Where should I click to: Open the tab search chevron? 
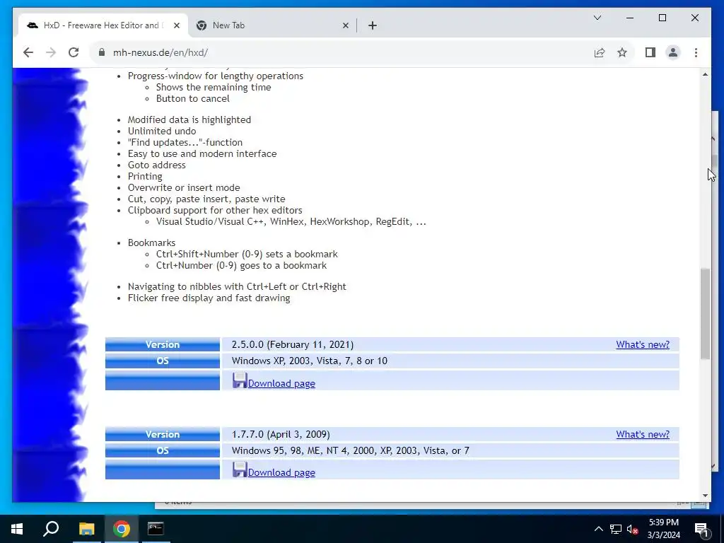pos(597,18)
